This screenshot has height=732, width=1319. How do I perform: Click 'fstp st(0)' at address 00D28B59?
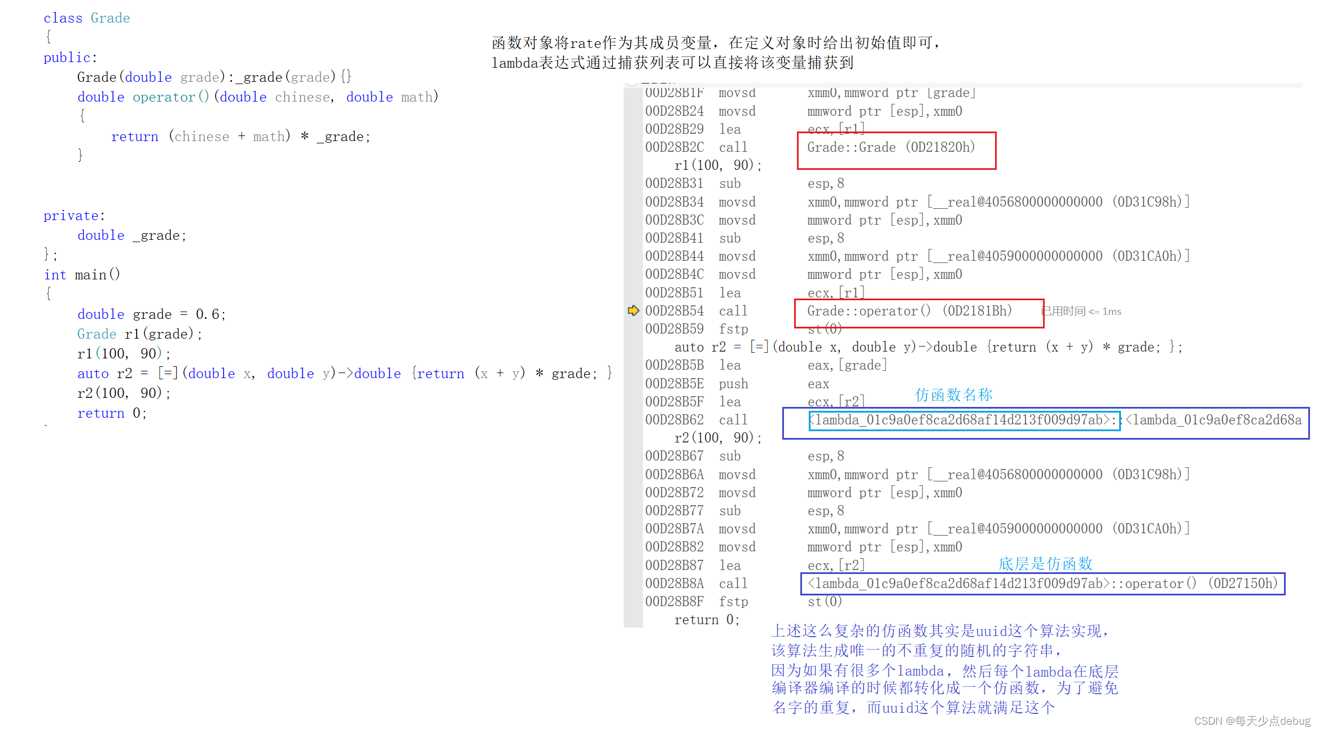pyautogui.click(x=744, y=329)
